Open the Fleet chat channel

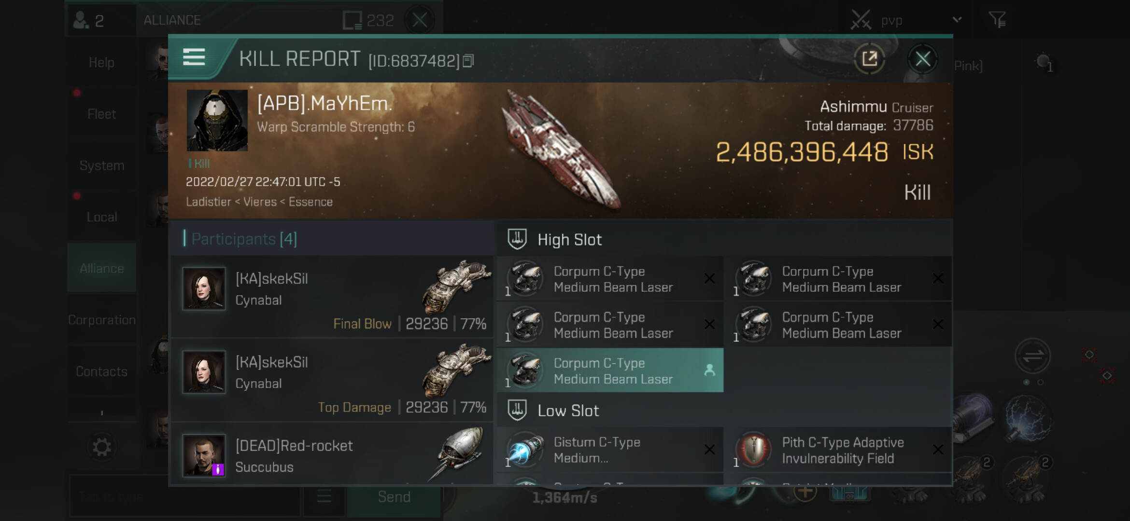point(102,114)
